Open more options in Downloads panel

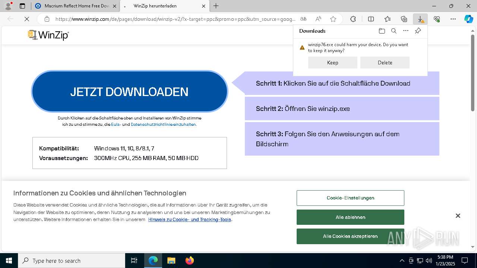click(406, 31)
